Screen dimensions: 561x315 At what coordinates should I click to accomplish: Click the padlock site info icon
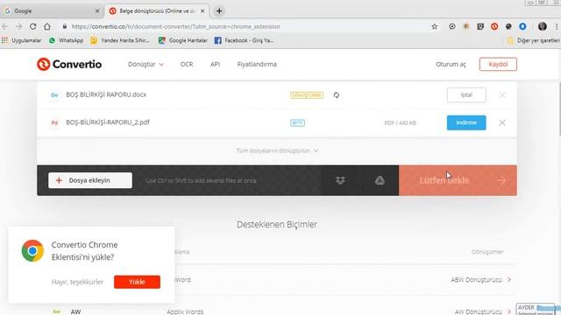click(65, 26)
